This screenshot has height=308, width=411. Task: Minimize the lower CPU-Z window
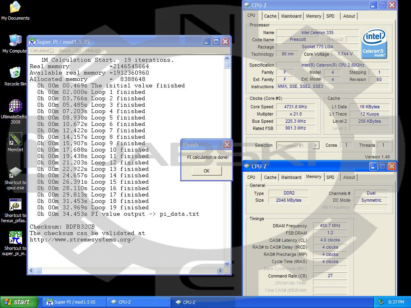point(373,166)
